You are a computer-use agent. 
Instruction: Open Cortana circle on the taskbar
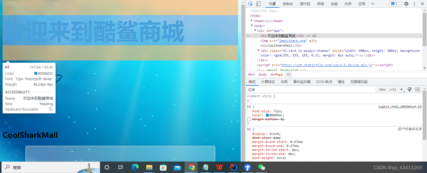coord(107,167)
